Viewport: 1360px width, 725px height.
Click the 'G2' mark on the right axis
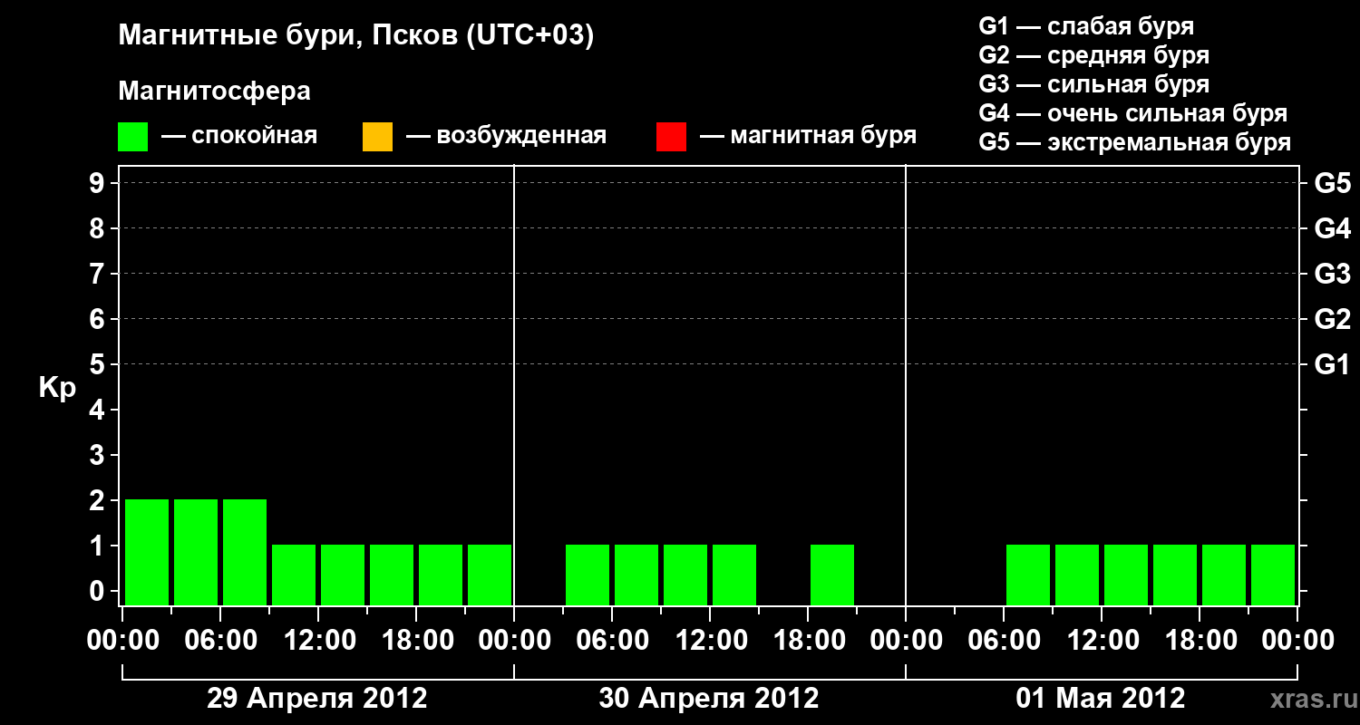[1333, 319]
